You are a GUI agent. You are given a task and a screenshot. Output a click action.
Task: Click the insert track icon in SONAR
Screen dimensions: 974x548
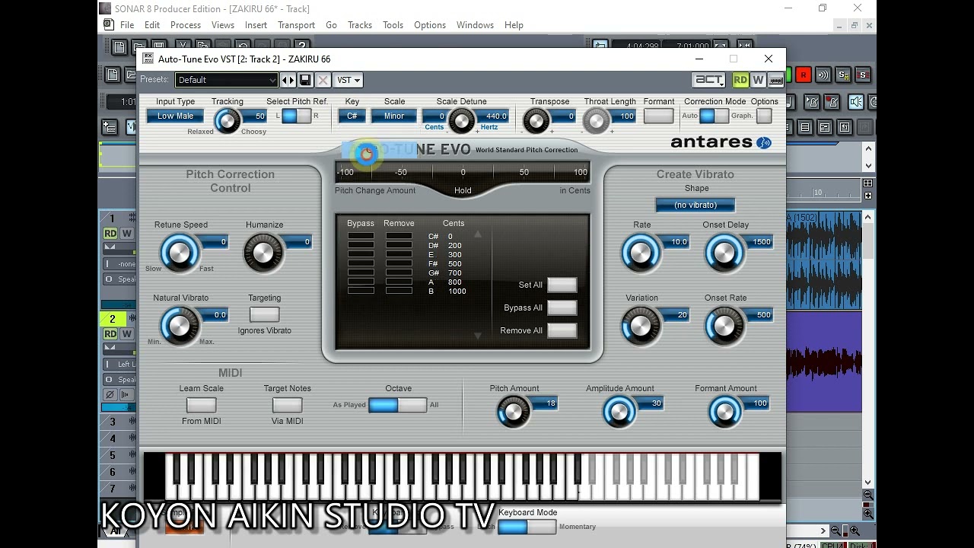pos(110,127)
